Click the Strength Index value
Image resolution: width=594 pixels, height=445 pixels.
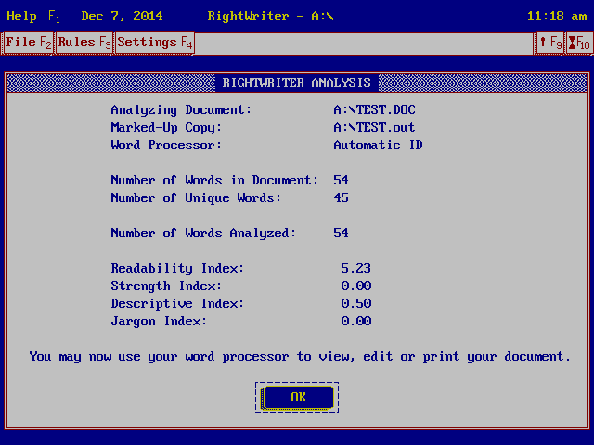pos(355,286)
